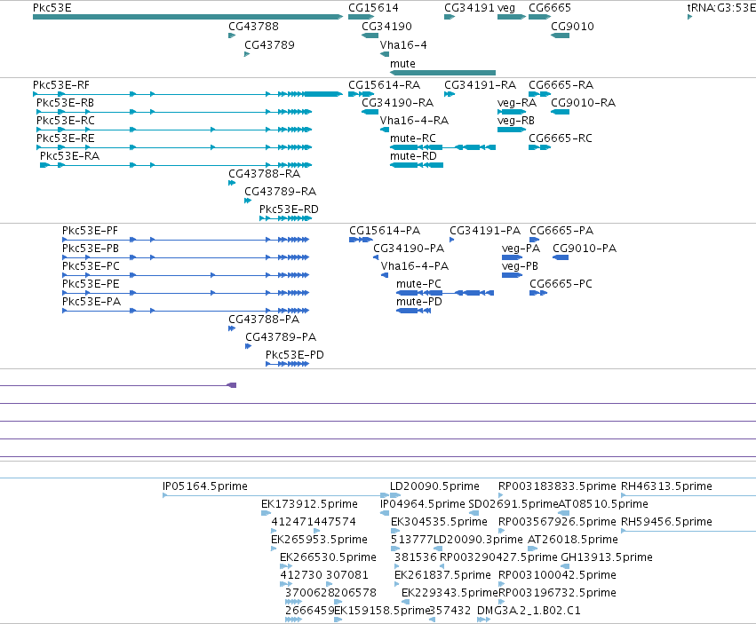Open the CG34190-PA protein label
This screenshot has height=624, width=756.
tap(409, 249)
